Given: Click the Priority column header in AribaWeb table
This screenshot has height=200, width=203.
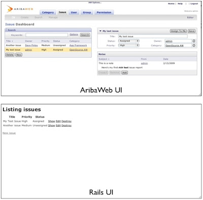Looking at the screenshot, I should coord(45,41).
